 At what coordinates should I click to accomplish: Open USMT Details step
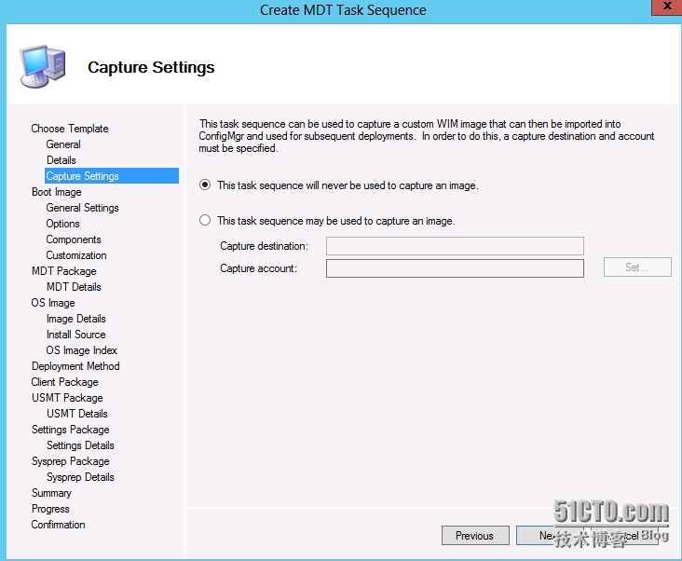click(x=77, y=414)
